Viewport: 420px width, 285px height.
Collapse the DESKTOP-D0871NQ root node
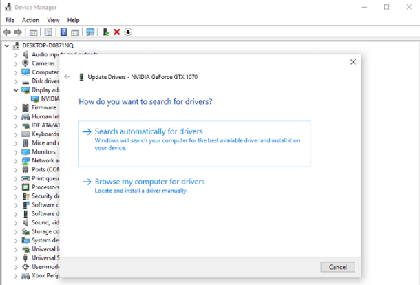(x=7, y=46)
